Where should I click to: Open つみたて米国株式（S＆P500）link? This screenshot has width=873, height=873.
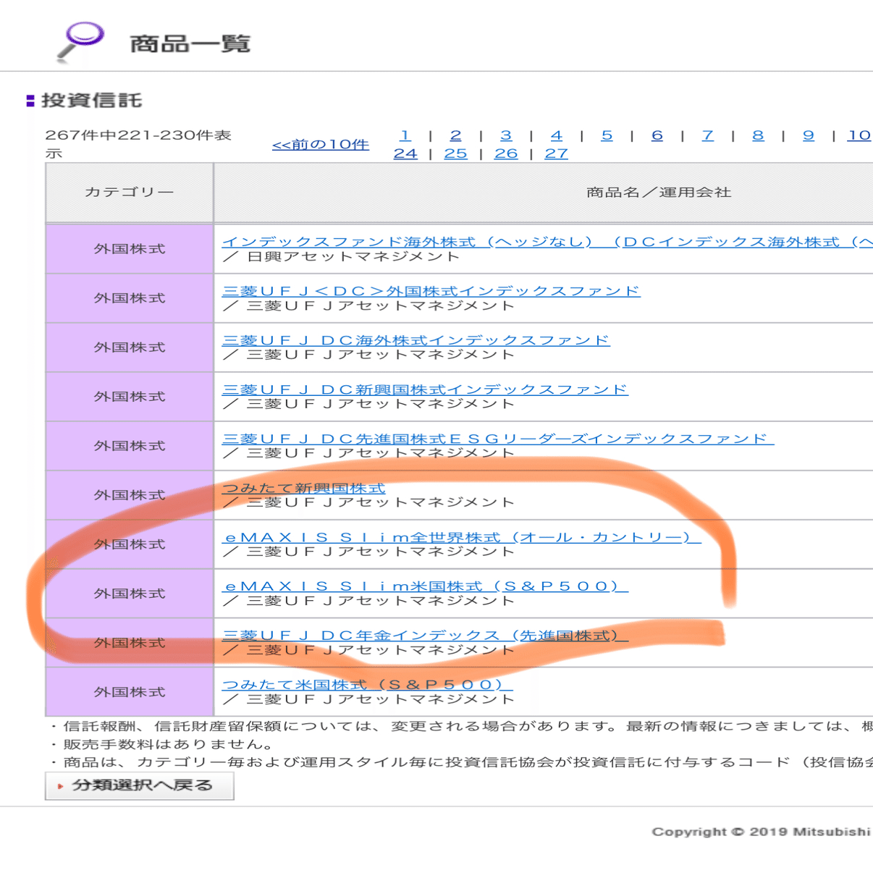click(368, 685)
